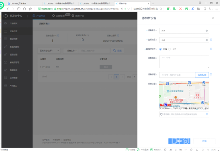Click the share icon in the address bar
This screenshot has width=220, height=152.
click(x=122, y=9)
